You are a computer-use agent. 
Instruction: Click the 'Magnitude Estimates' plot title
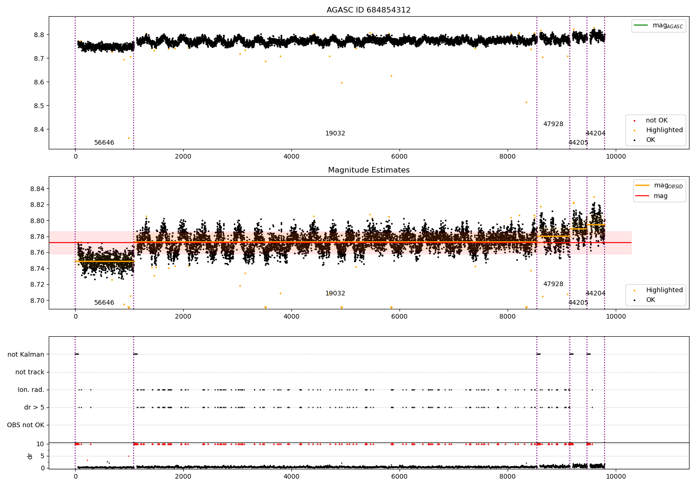pyautogui.click(x=368, y=170)
